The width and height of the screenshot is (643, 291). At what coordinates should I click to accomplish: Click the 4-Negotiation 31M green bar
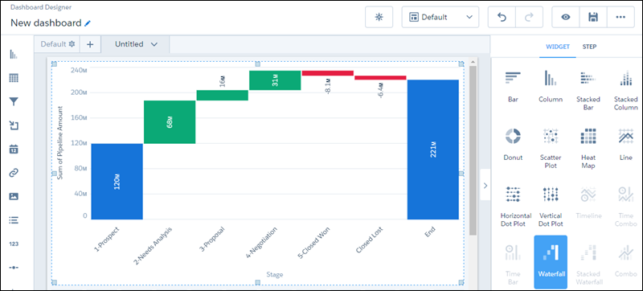275,80
